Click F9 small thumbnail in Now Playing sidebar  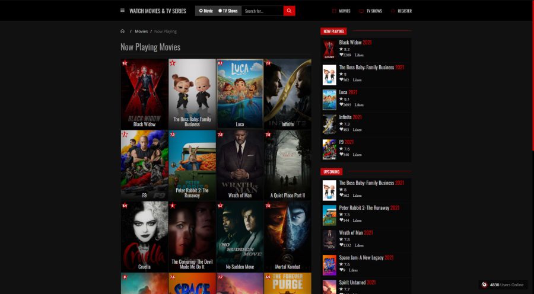coord(329,149)
